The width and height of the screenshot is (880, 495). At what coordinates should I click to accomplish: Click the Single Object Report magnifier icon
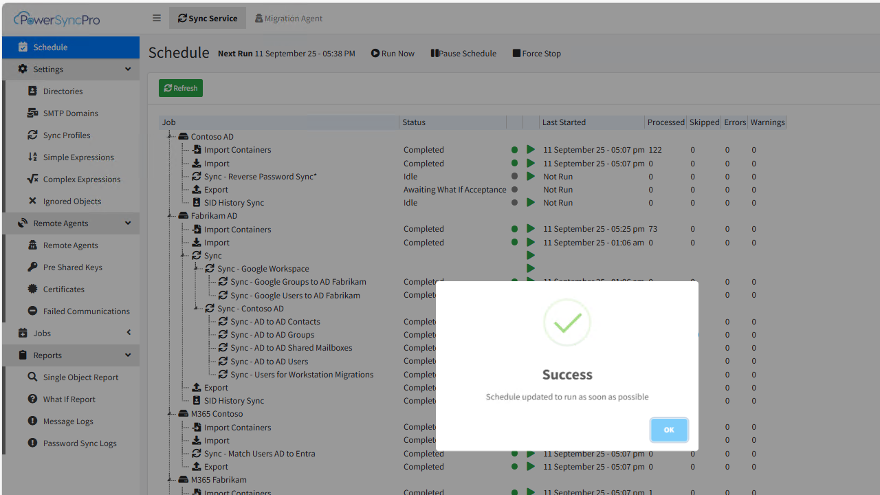(32, 377)
